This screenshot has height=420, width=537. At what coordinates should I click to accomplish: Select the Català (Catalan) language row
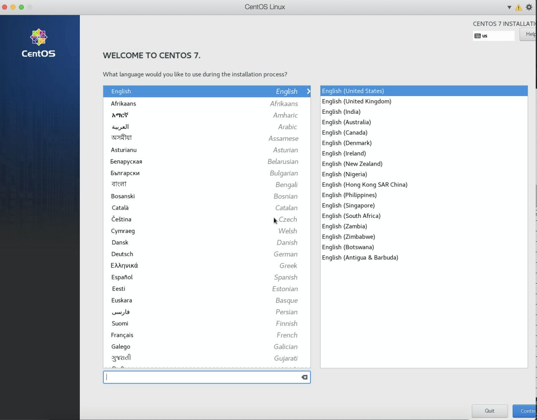[x=207, y=208]
